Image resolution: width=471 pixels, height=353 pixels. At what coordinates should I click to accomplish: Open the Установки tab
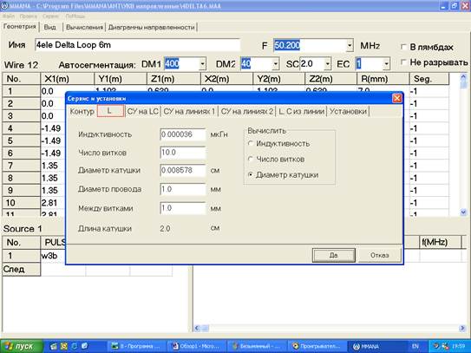348,112
